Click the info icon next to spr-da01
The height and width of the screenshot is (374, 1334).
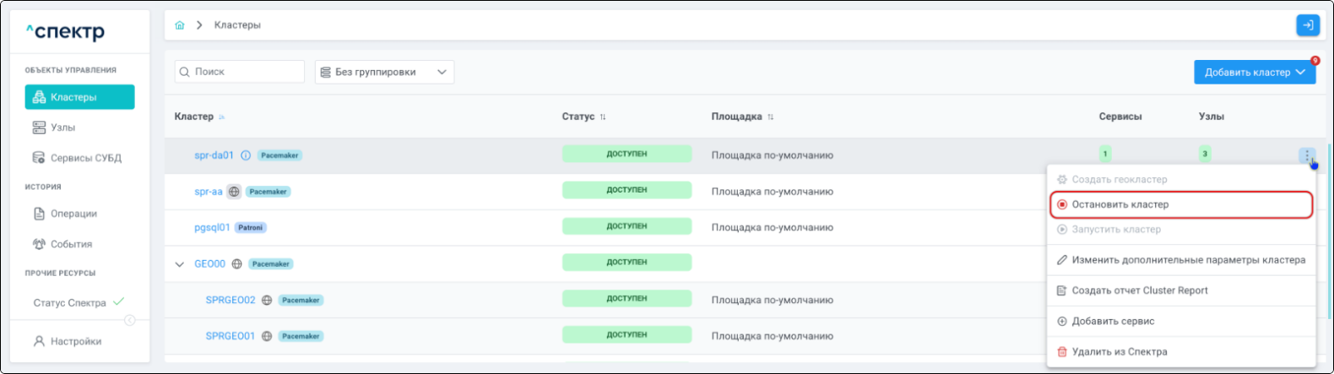click(x=246, y=155)
